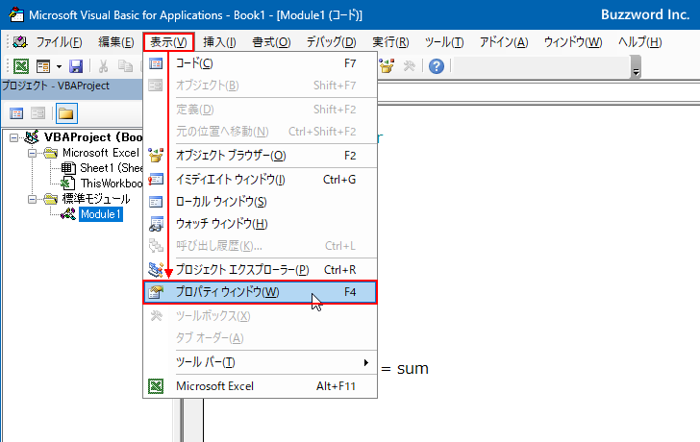This screenshot has width=700, height=442.
Task: Click ウォッチ ウィンドウ glasses icon
Action: point(156,224)
